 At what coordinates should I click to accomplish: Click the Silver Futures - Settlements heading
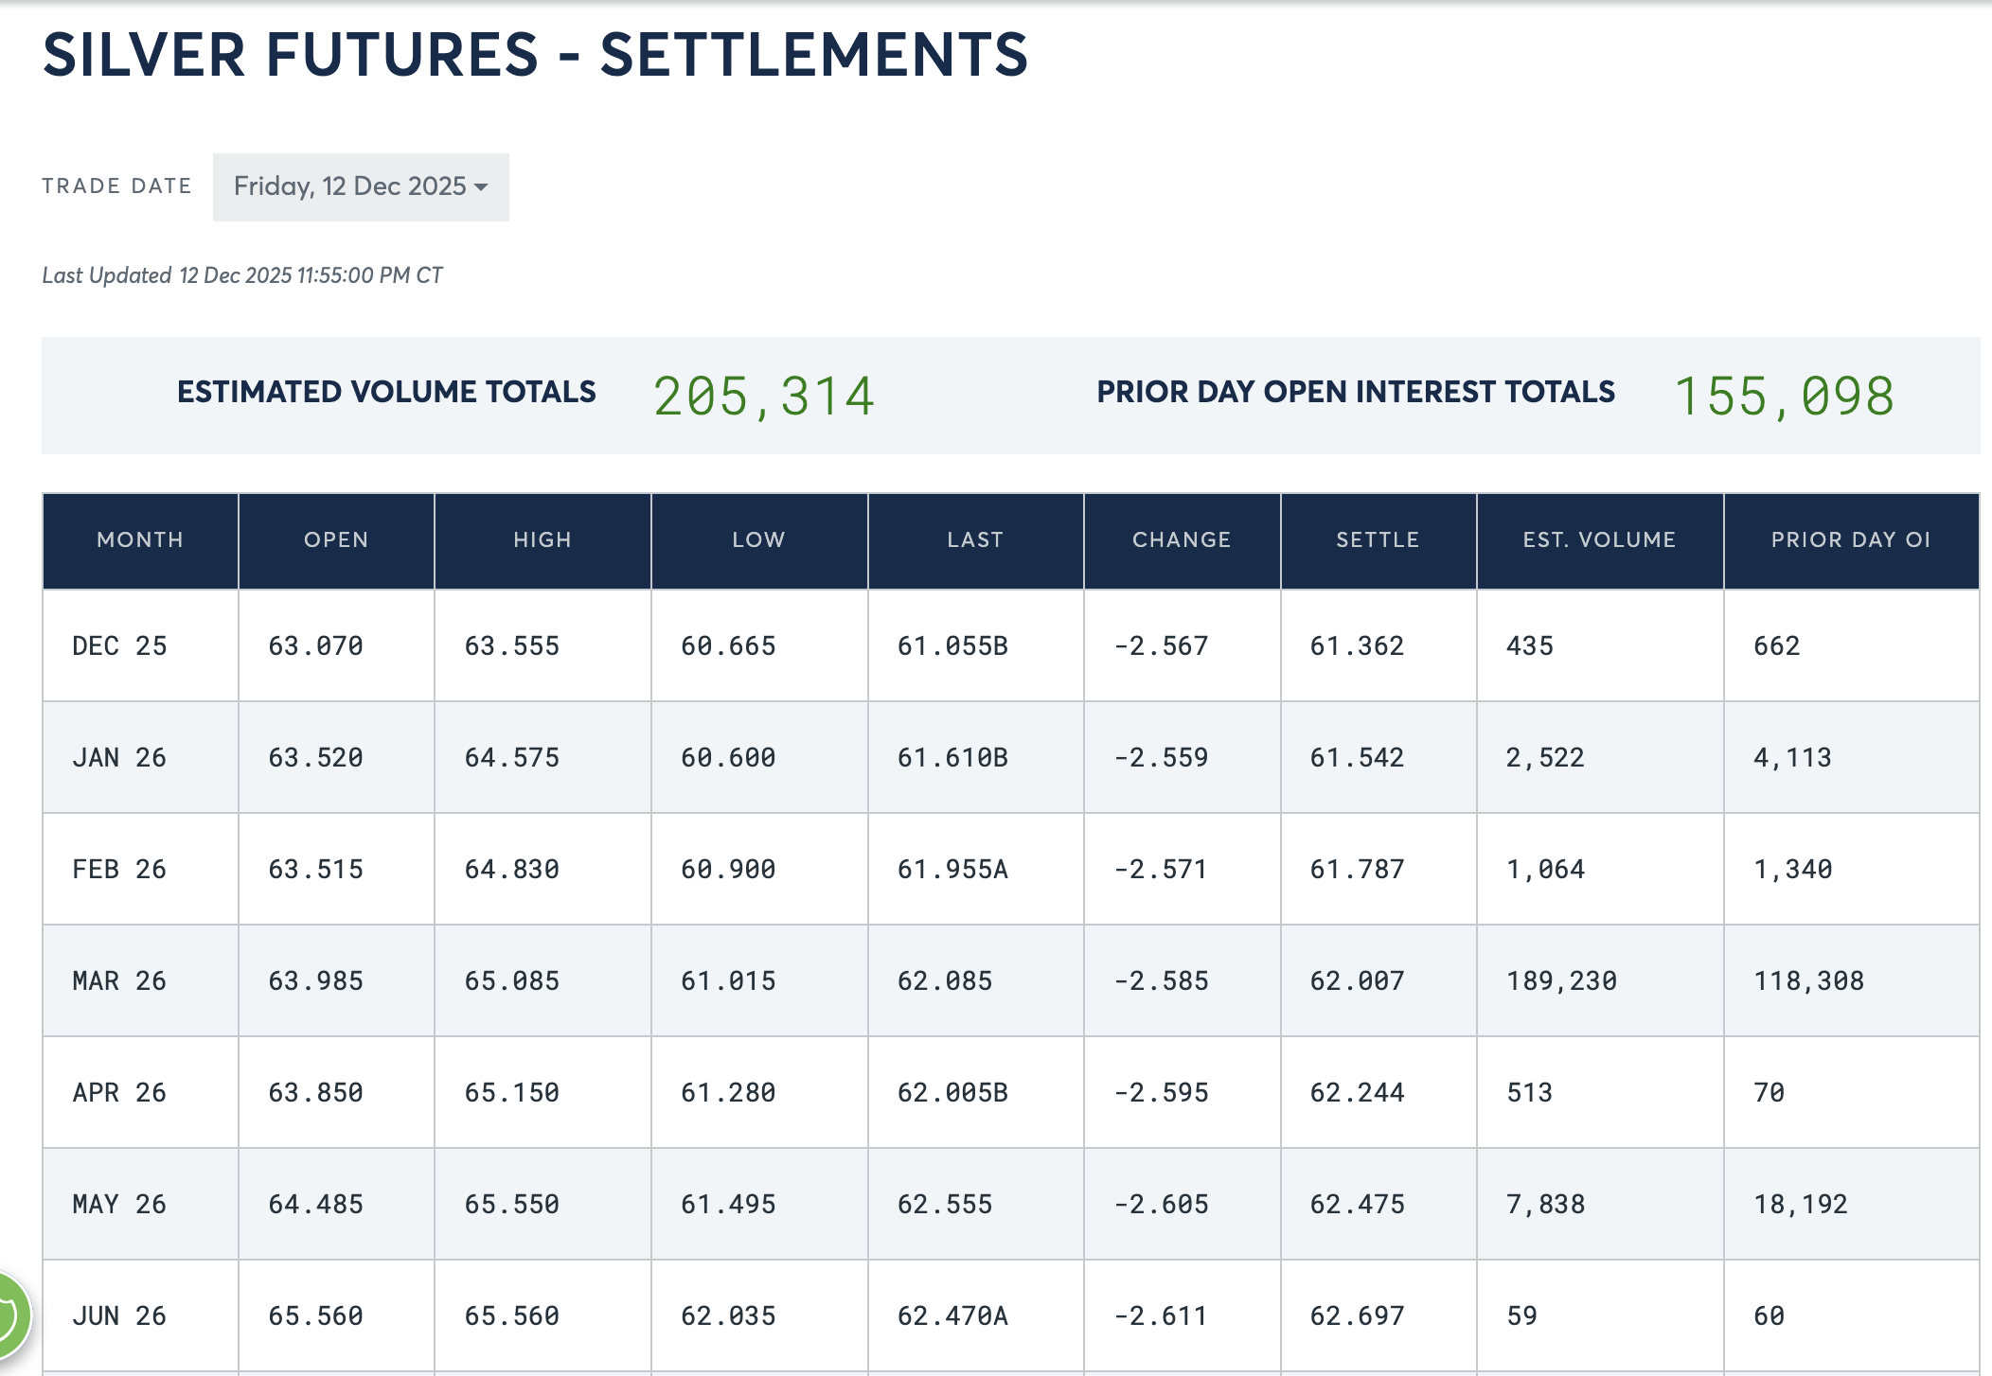coord(535,54)
